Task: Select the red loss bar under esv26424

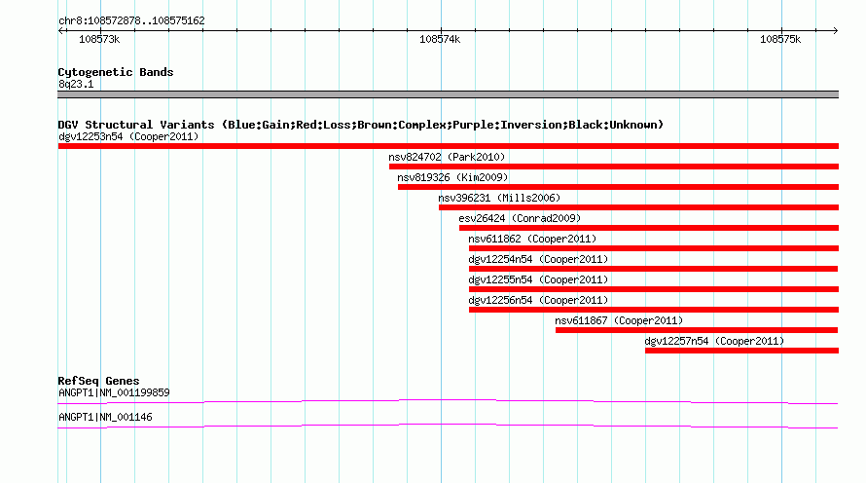Action: tap(648, 228)
